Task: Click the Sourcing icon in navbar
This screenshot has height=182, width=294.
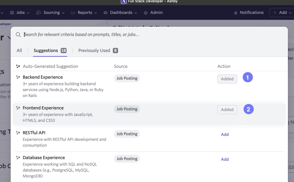Action: pos(39,13)
